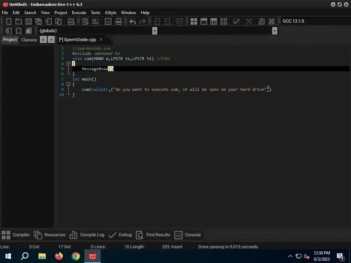351x263 pixels.
Task: Open the View menu
Action: tap(45, 13)
